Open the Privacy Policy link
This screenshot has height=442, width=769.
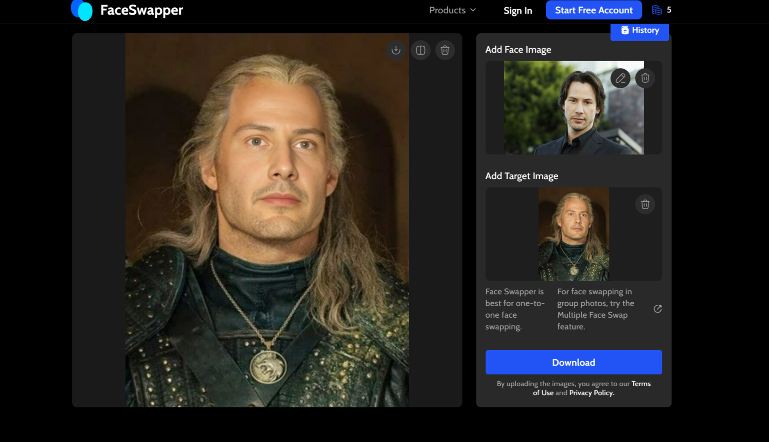tap(591, 393)
